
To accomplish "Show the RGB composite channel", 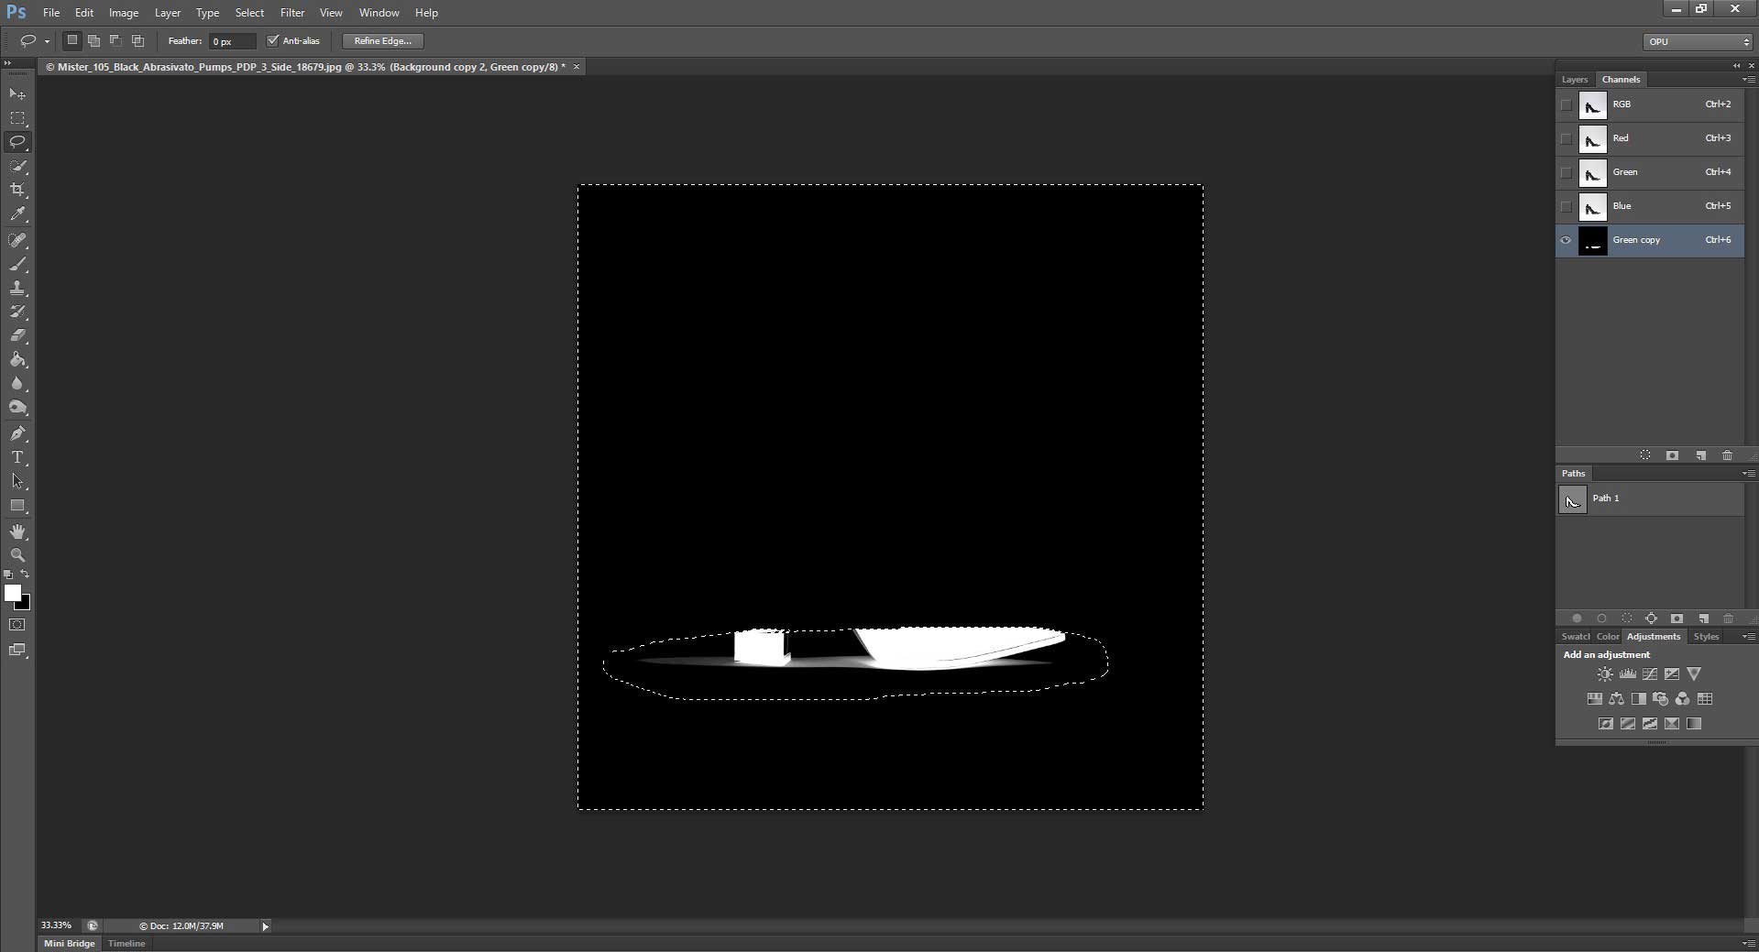I will pyautogui.click(x=1567, y=104).
